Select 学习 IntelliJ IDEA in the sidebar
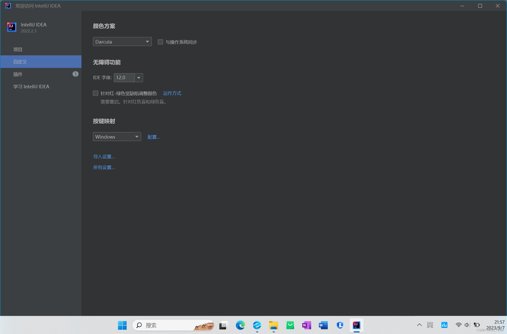Image resolution: width=507 pixels, height=334 pixels. pos(31,86)
